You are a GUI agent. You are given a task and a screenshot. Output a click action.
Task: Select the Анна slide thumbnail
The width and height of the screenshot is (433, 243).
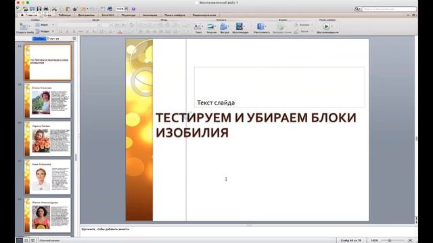tap(47, 177)
